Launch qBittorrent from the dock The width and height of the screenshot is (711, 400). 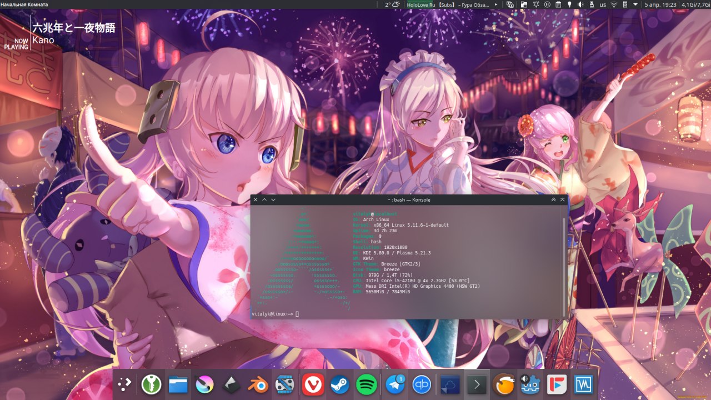pos(422,384)
